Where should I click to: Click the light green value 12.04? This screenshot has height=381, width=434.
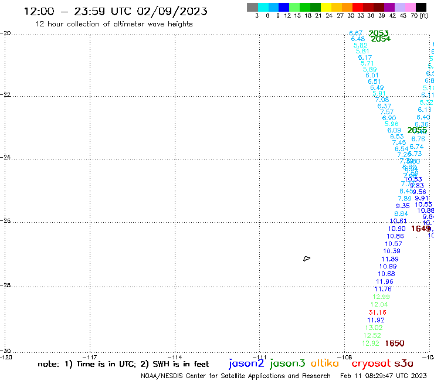(x=379, y=305)
